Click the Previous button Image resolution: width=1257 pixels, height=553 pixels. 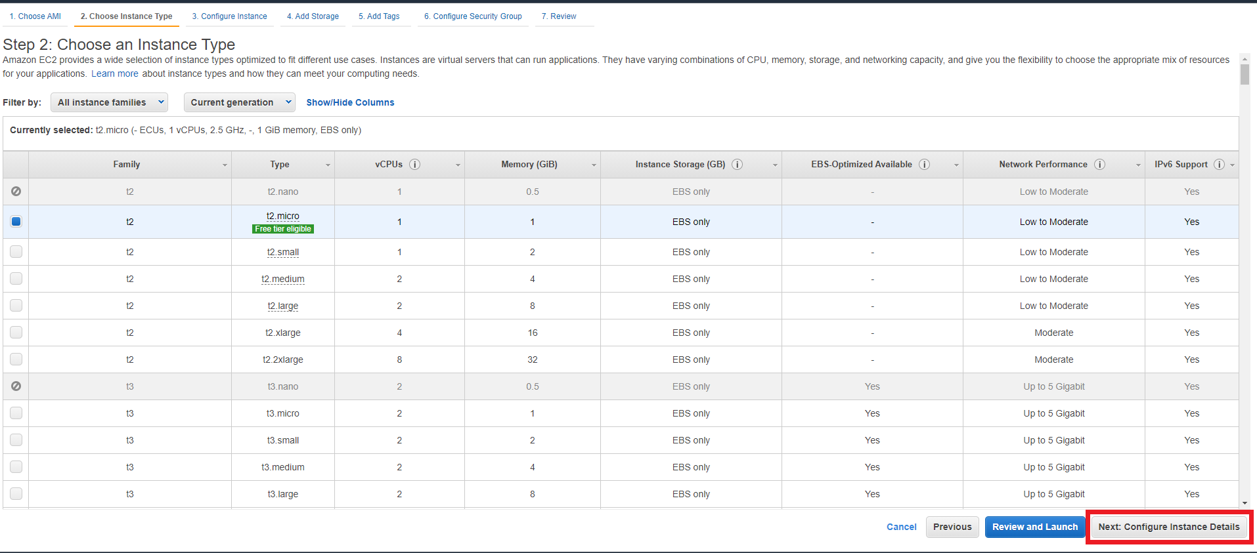pos(952,527)
